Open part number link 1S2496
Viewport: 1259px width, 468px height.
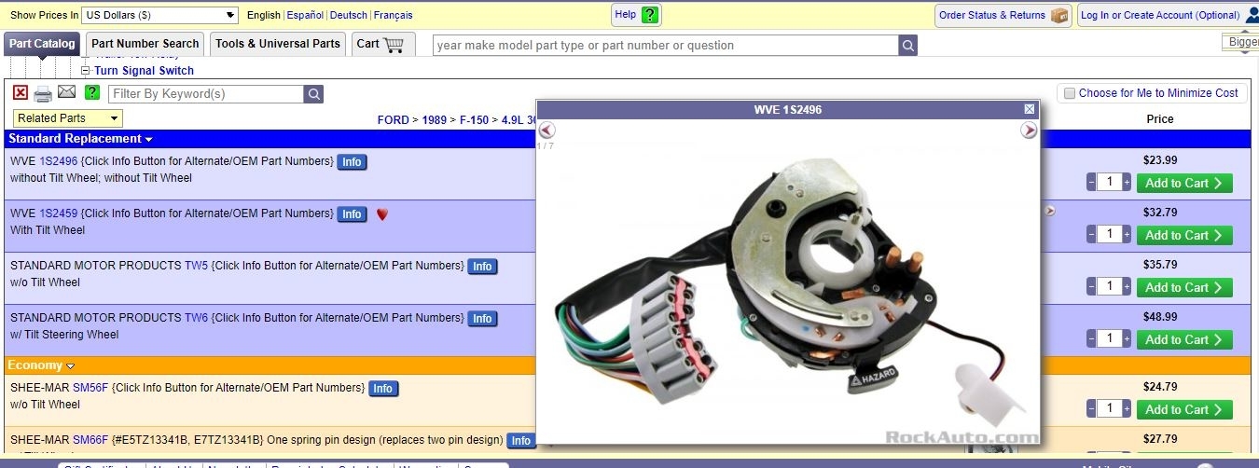click(59, 161)
